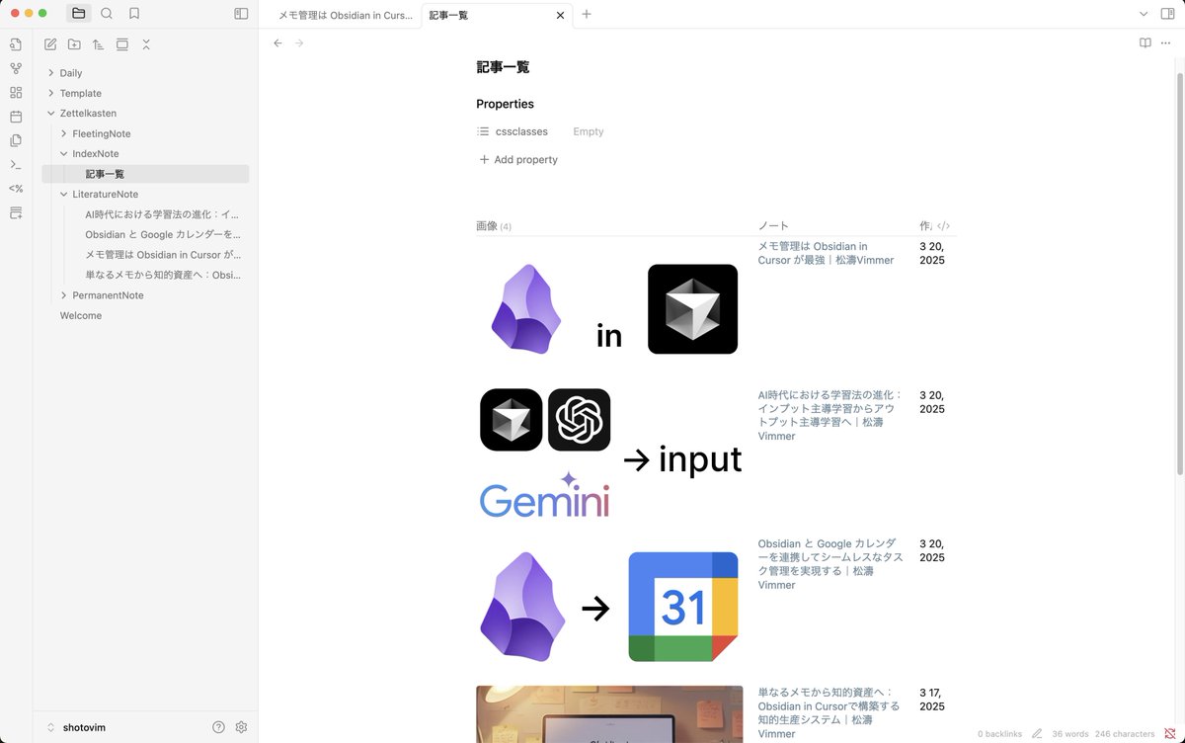This screenshot has height=743, width=1185.
Task: Open today's daily note calendar icon
Action: tap(16, 117)
